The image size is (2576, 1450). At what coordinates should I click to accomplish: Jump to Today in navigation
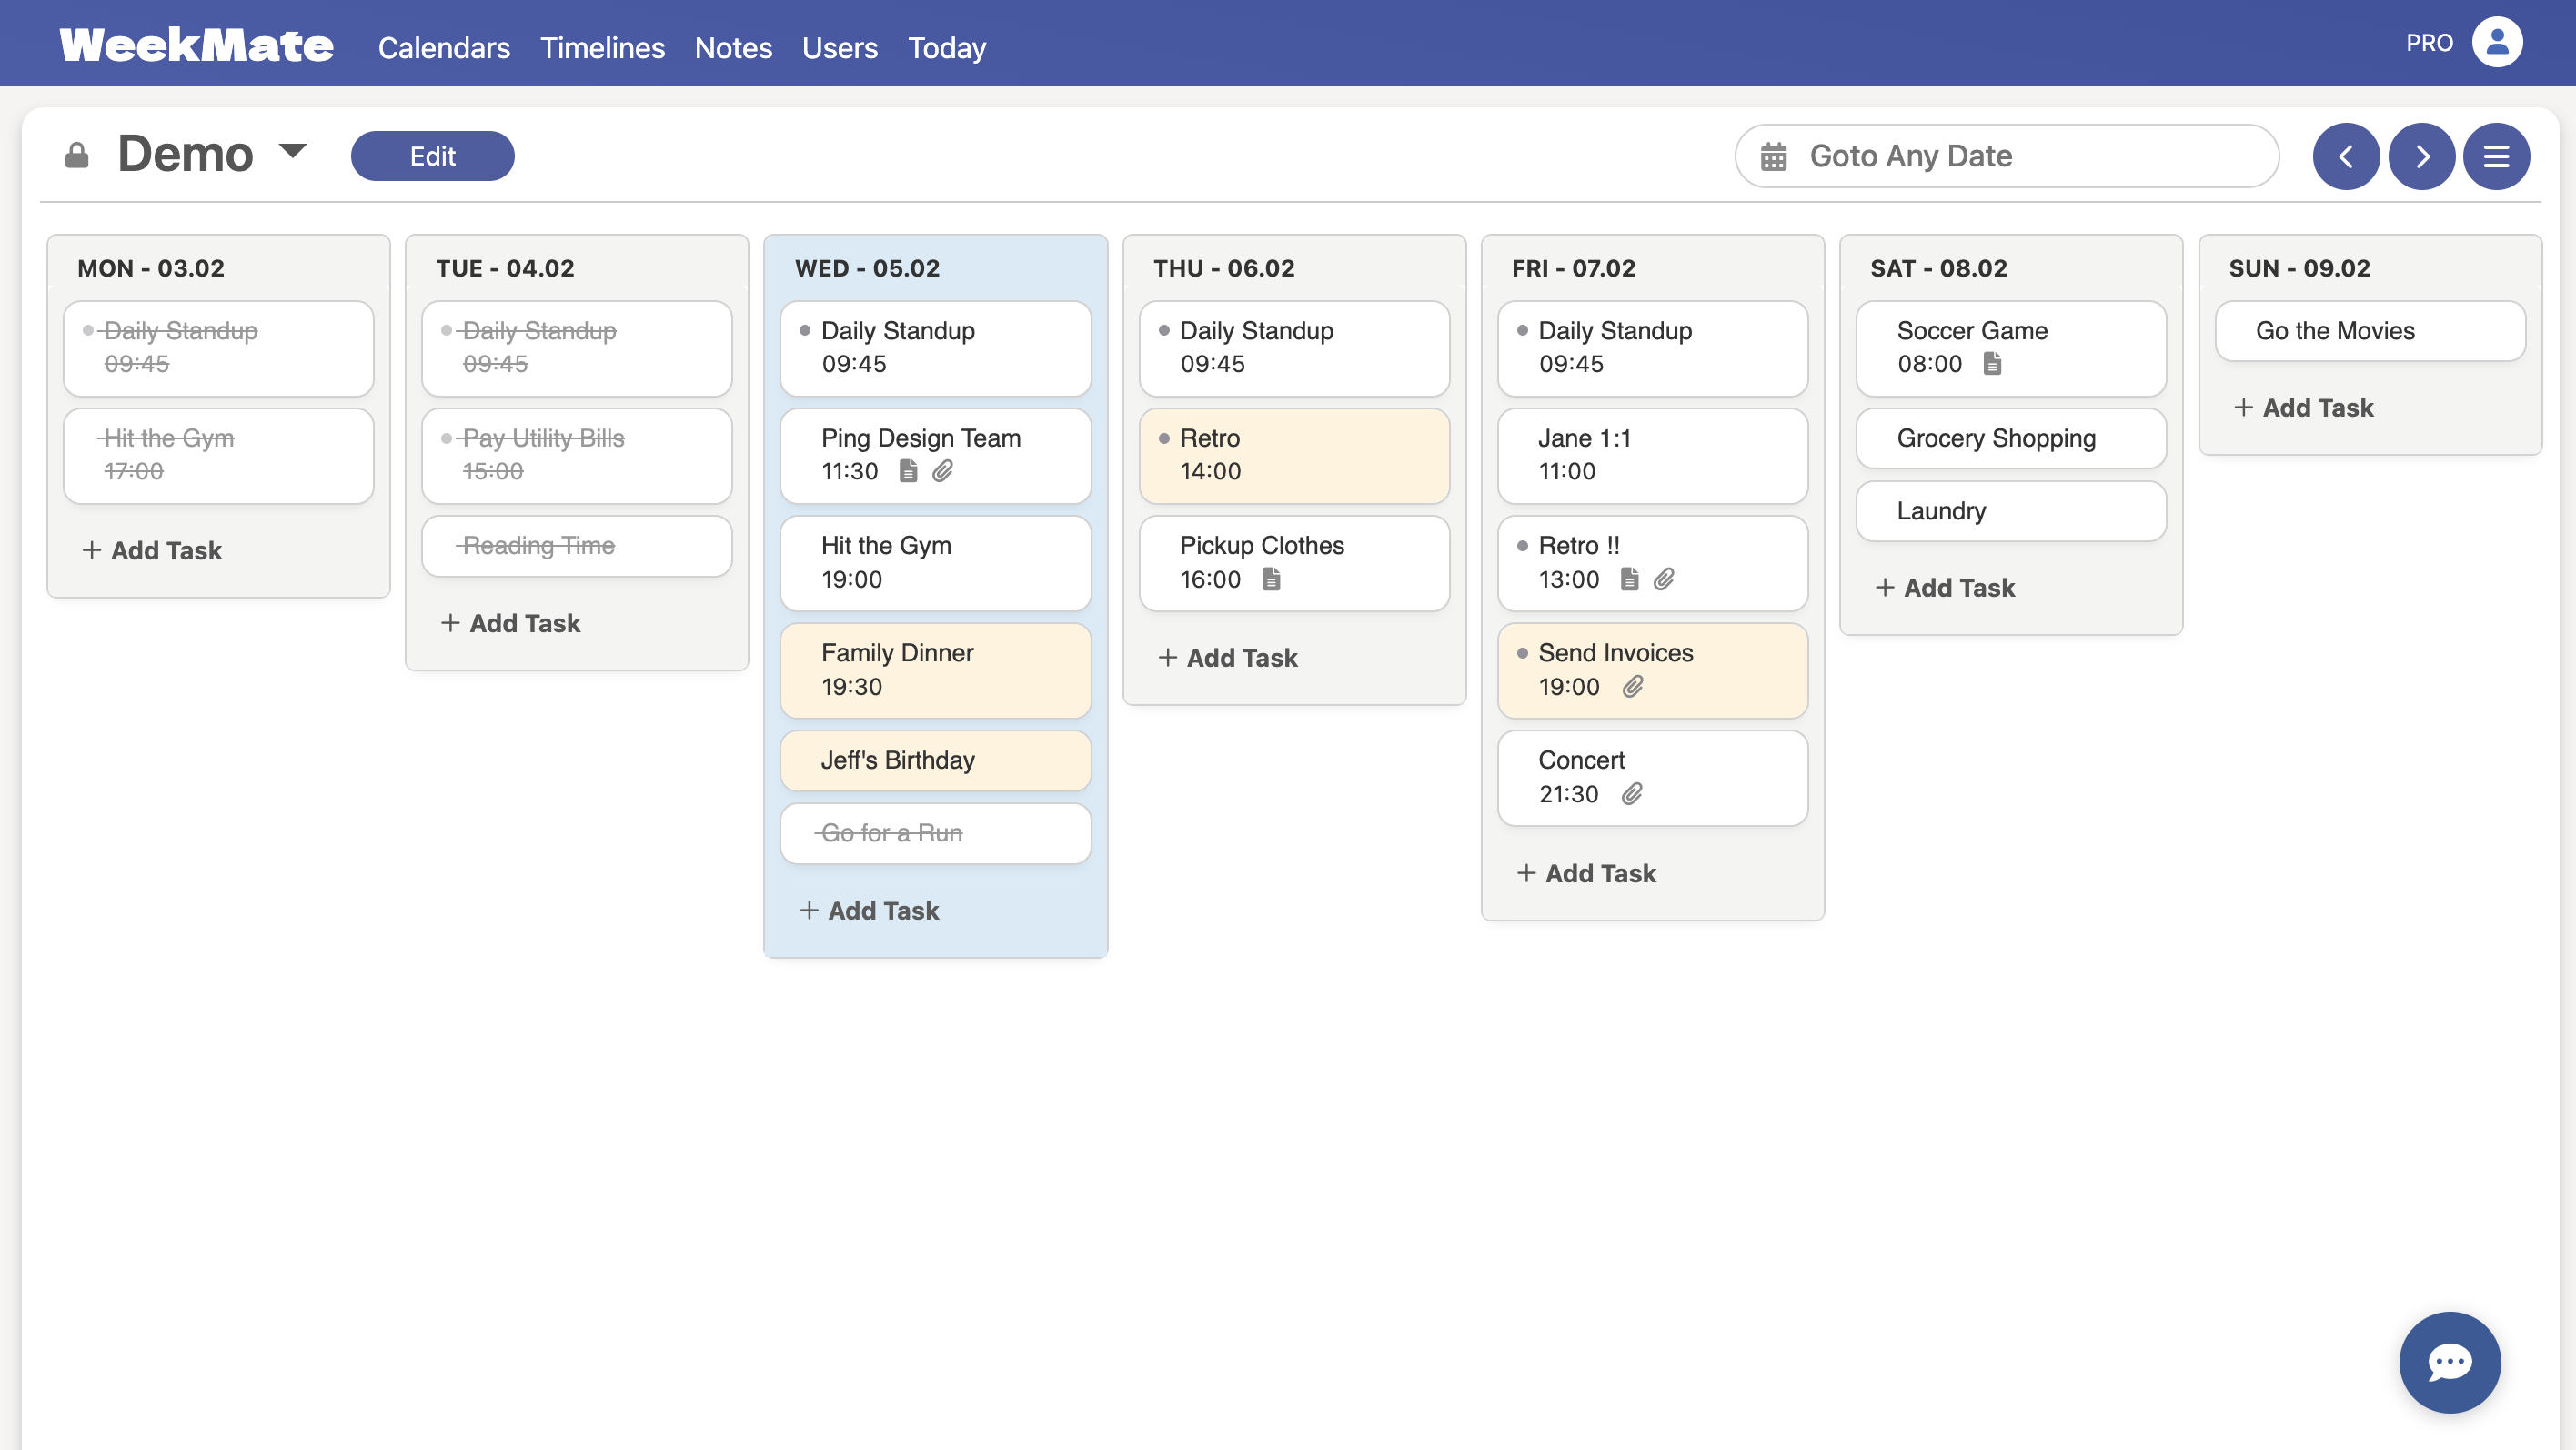point(946,48)
